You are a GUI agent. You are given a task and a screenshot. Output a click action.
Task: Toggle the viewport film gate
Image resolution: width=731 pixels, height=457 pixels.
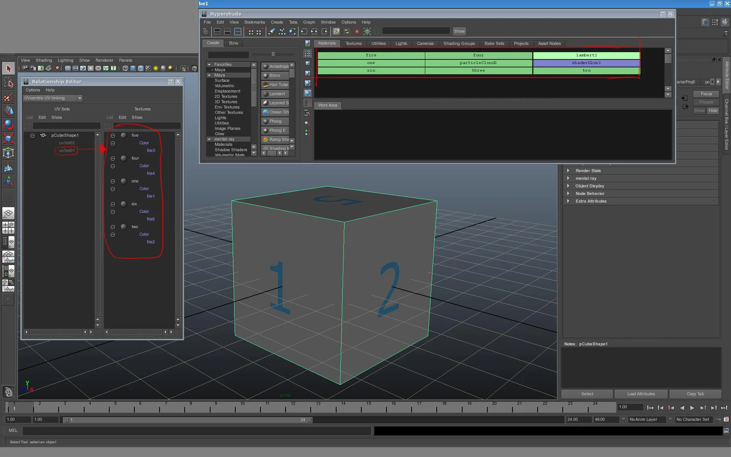pyautogui.click(x=75, y=68)
